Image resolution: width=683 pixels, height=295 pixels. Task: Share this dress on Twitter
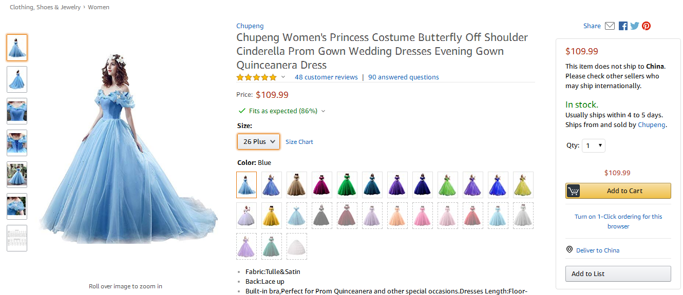635,26
